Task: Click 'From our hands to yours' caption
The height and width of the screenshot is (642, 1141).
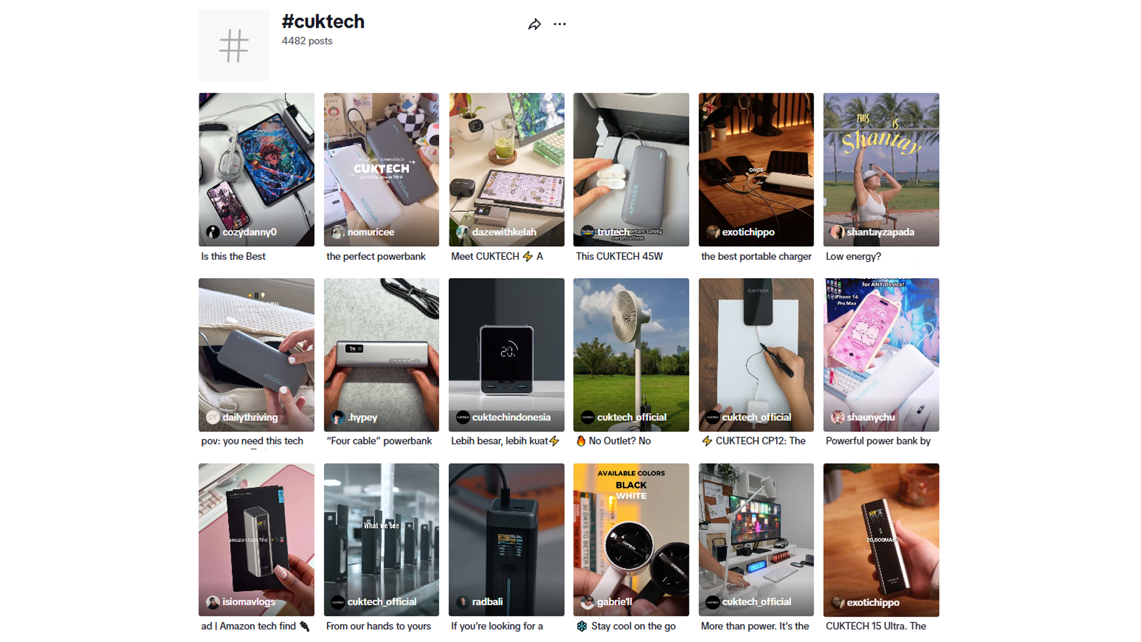Action: [379, 626]
